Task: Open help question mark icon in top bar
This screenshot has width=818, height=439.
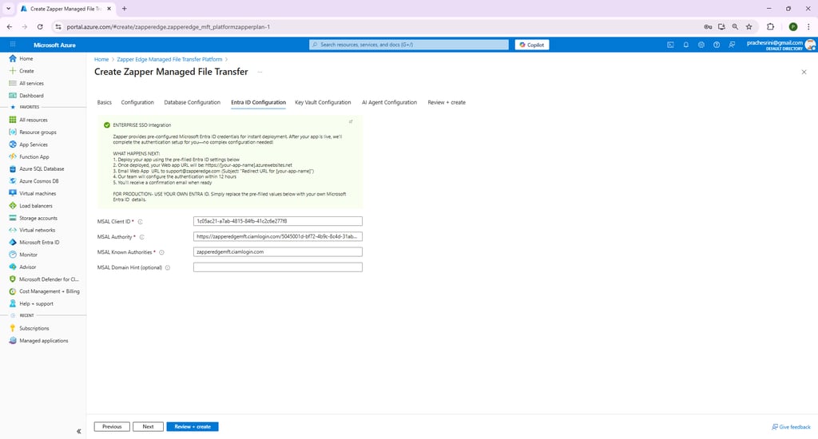Action: click(x=717, y=45)
